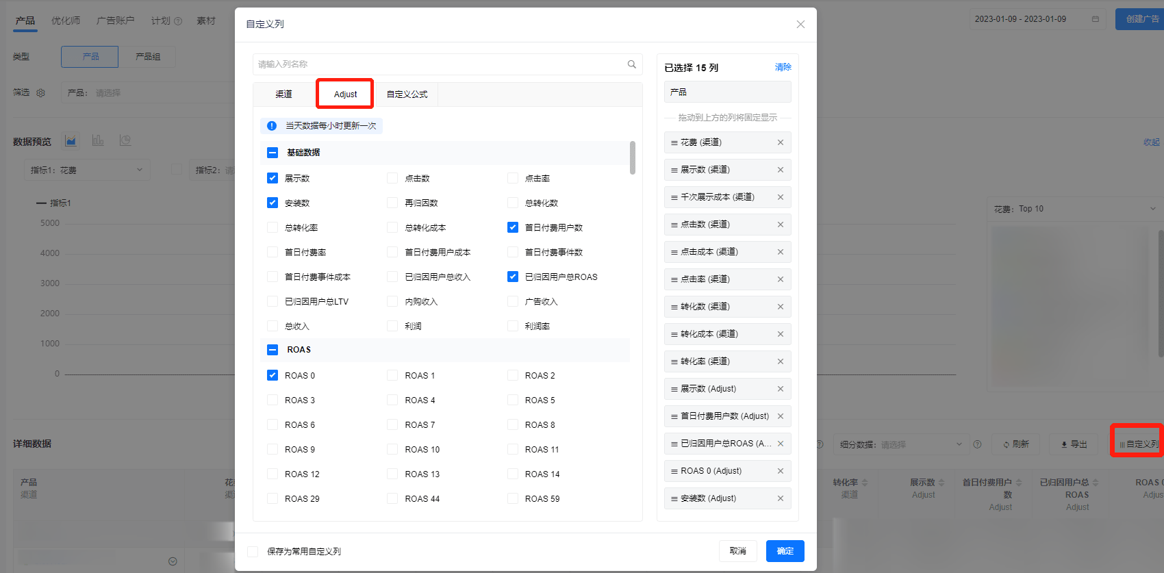
Task: Uncheck 展示数 checkbox
Action: 273,178
